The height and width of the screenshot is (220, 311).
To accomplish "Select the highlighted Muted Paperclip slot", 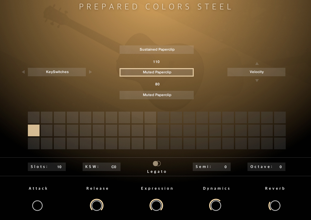I will (x=157, y=72).
